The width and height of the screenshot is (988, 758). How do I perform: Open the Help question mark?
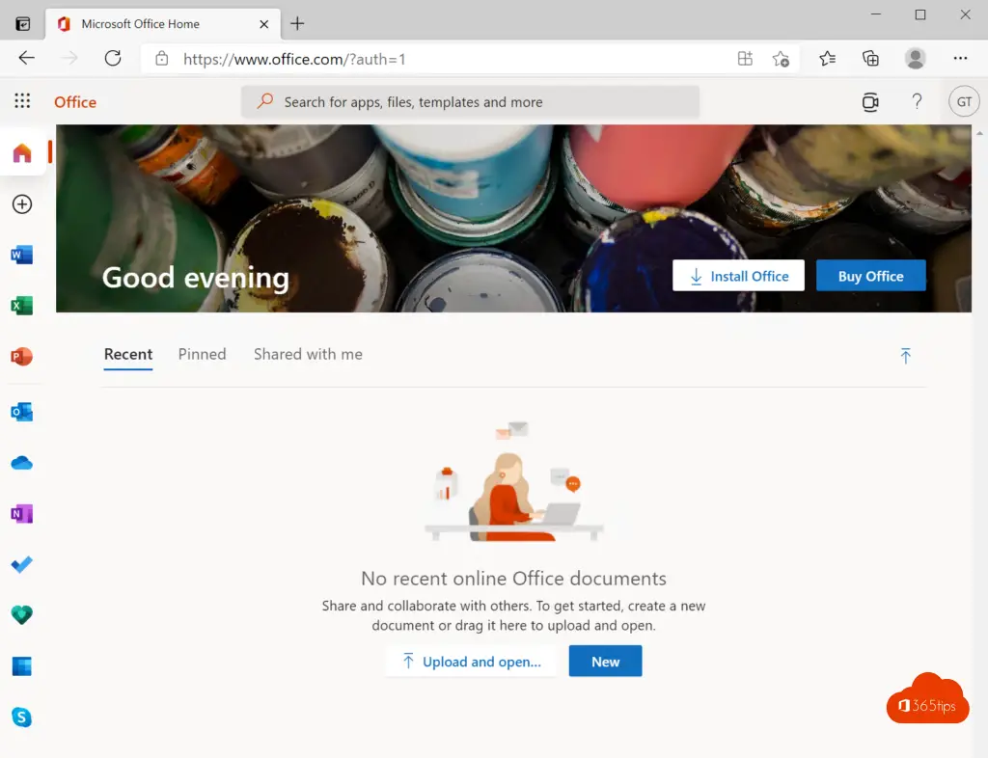(917, 101)
